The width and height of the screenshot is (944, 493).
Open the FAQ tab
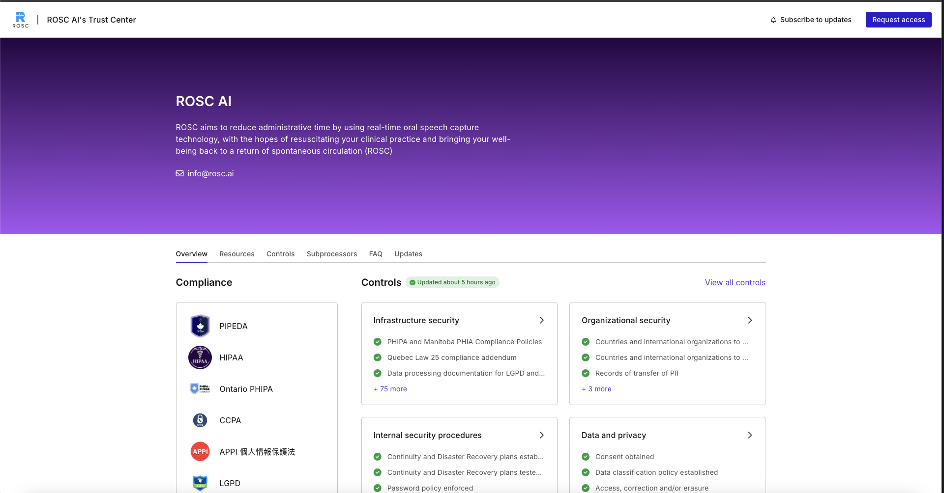(x=376, y=254)
